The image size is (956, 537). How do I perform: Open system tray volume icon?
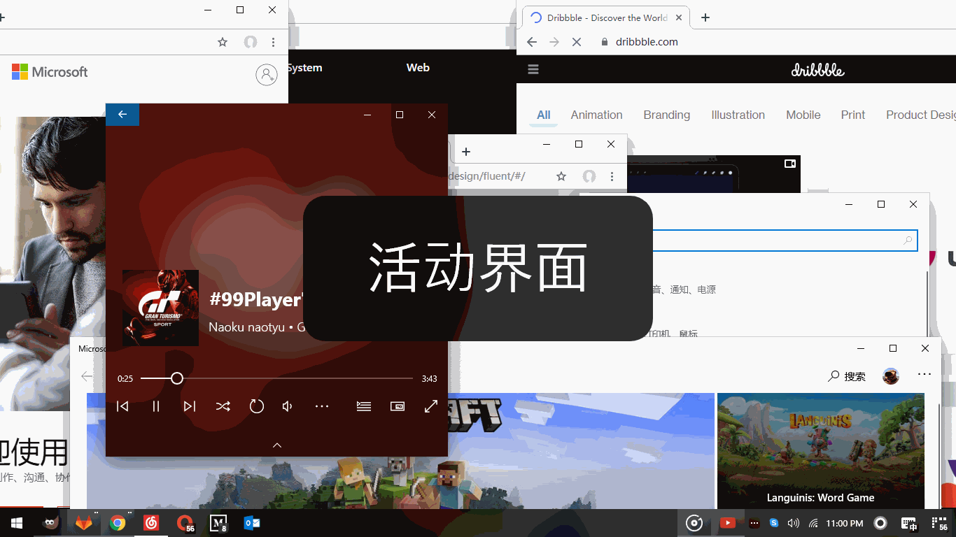(x=793, y=523)
